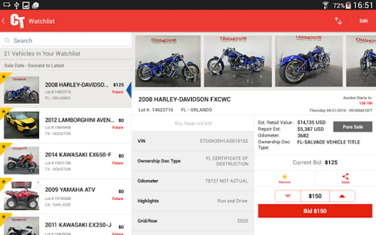The height and width of the screenshot is (235, 376).
Task: Tap the star badge on the Lamborghini row
Action: click(4, 112)
